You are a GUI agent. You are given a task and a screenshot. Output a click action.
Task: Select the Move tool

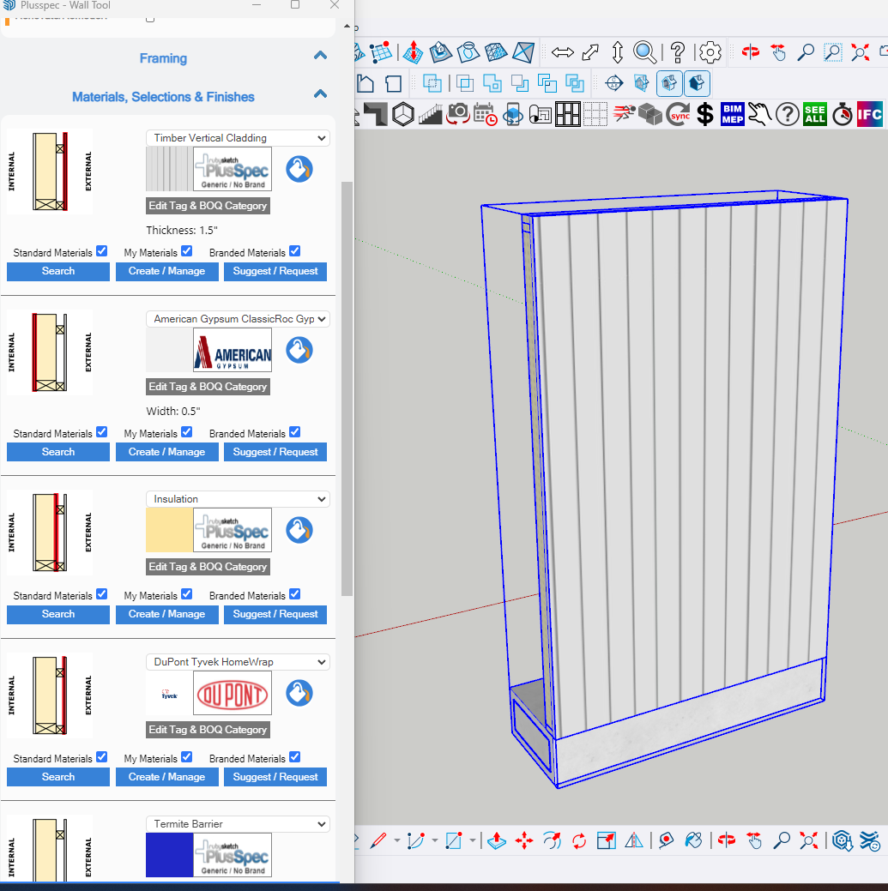click(524, 840)
